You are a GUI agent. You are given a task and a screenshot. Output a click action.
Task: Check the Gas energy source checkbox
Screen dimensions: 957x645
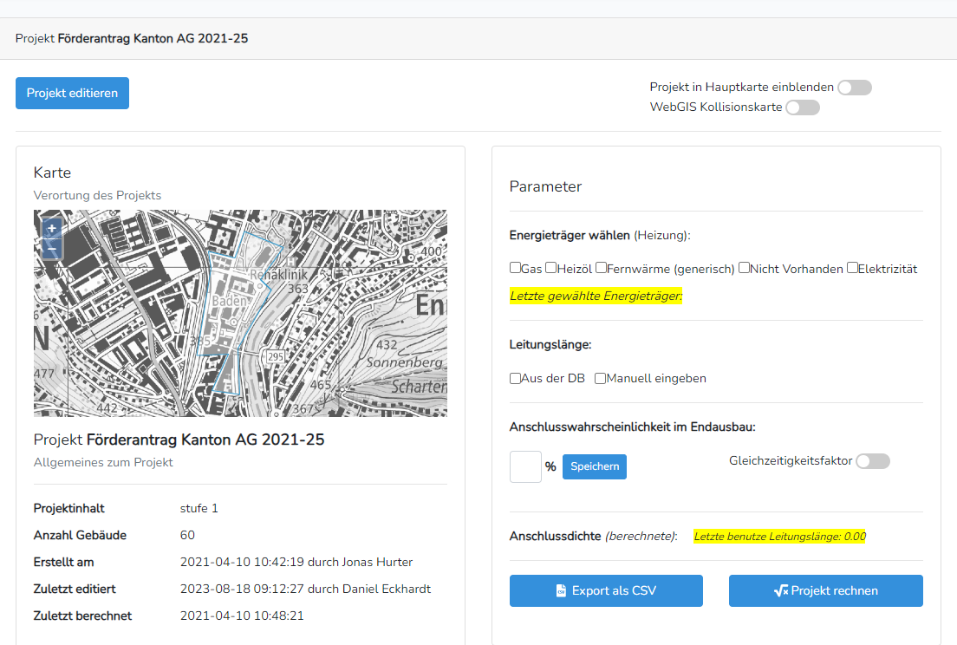click(x=515, y=268)
